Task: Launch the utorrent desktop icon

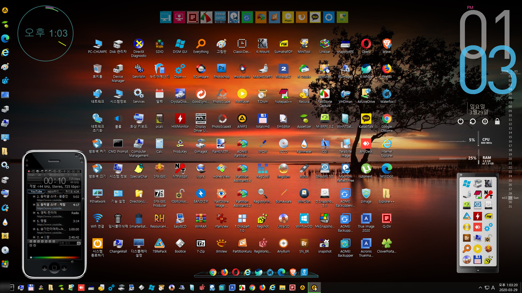Action: click(366, 171)
